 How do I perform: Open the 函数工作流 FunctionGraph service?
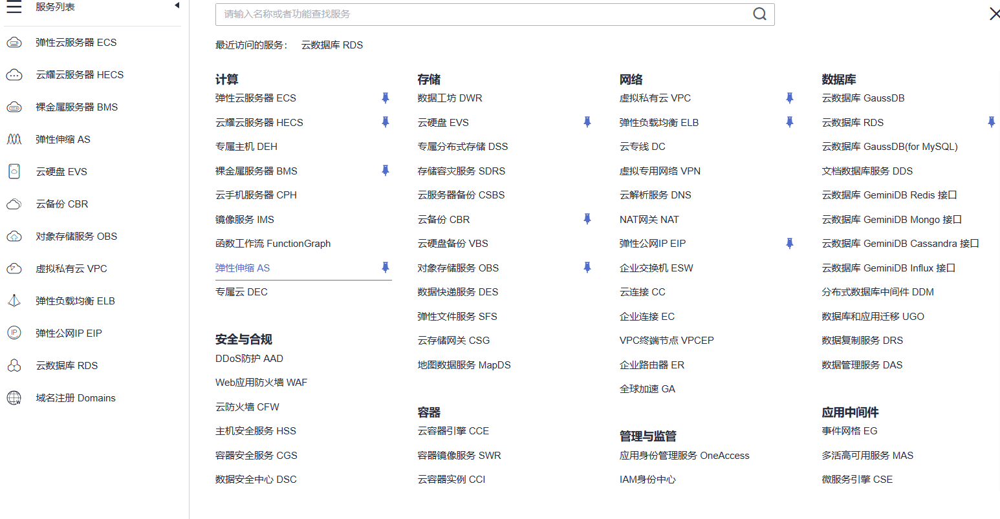(273, 243)
